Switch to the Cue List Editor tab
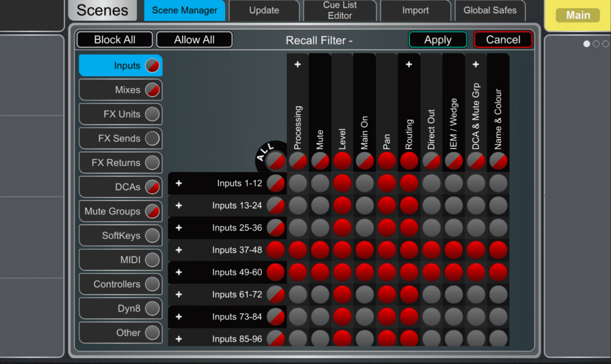Viewport: 611px width, 364px height. [340, 10]
